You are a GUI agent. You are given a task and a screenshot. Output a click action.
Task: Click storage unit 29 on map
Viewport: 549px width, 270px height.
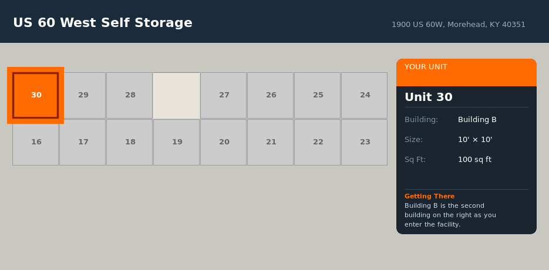point(83,95)
